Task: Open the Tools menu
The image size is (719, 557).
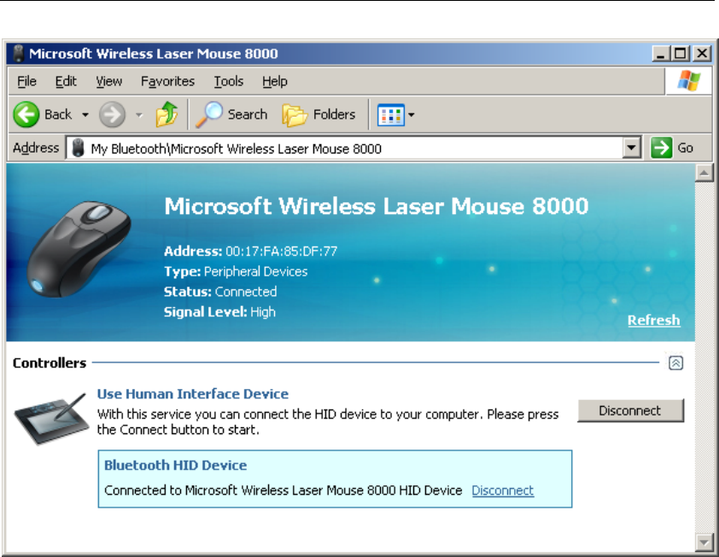Action: pos(228,82)
